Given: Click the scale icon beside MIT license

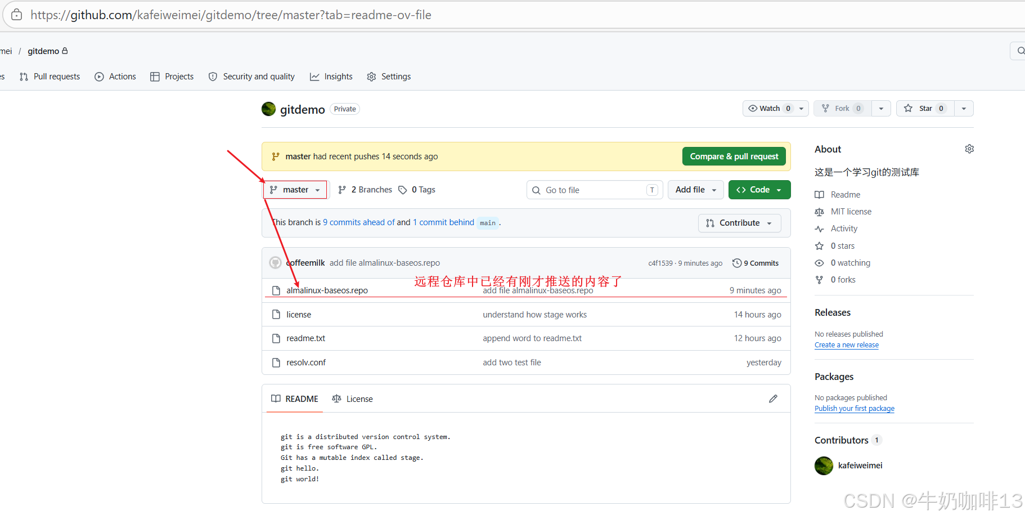Looking at the screenshot, I should pyautogui.click(x=820, y=212).
